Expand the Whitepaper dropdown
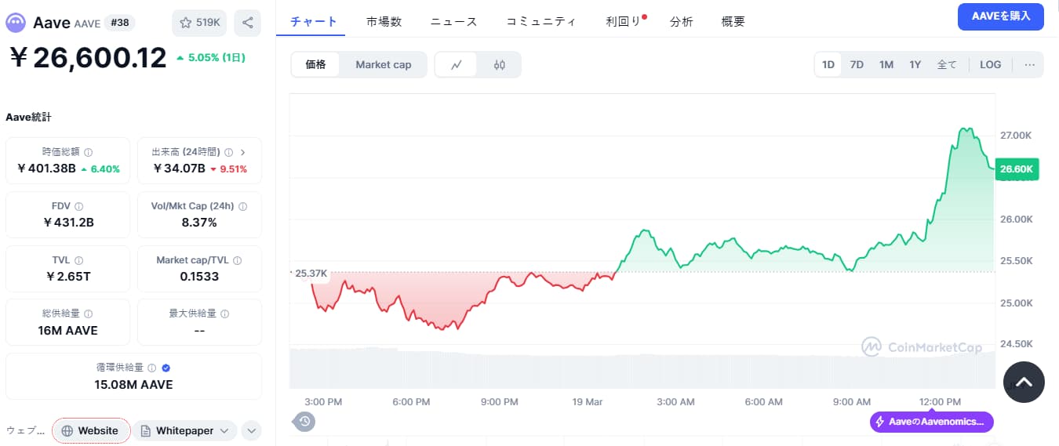Image resolution: width=1059 pixels, height=446 pixels. [224, 430]
